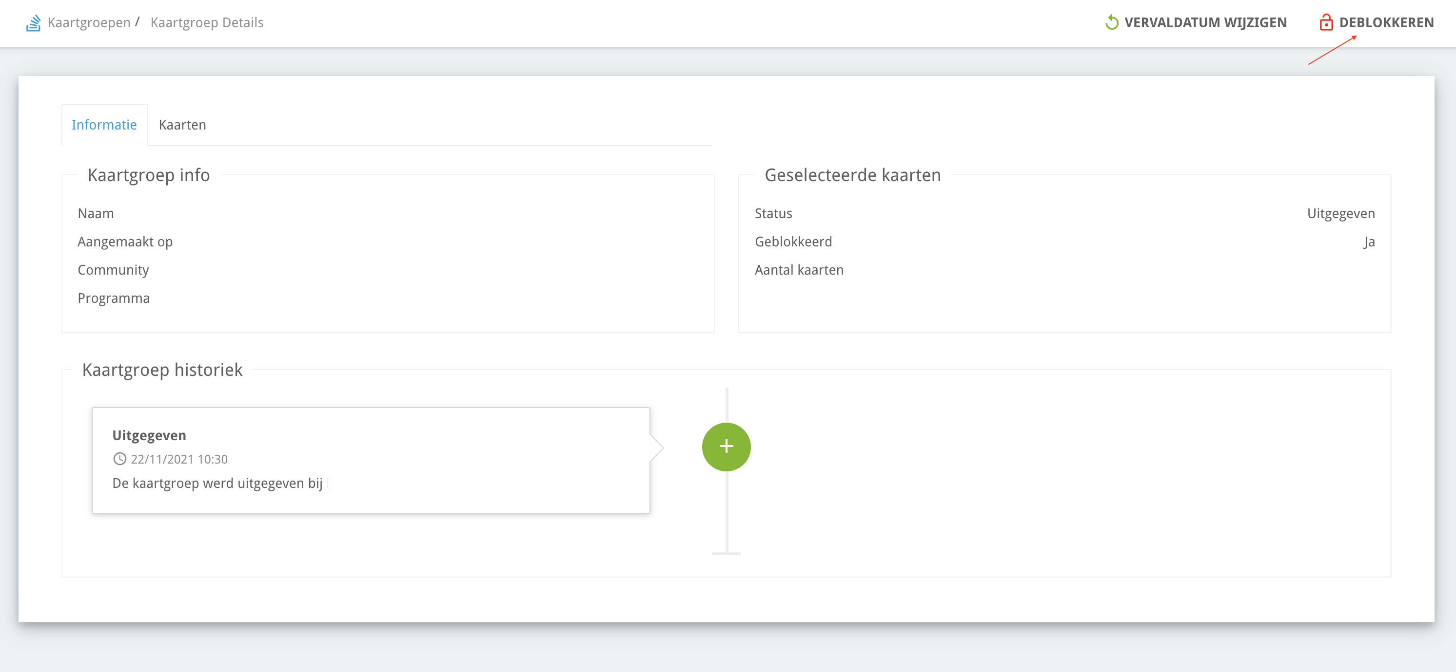This screenshot has height=672, width=1456.
Task: Click the Geblokkeerd value Ja
Action: [1368, 242]
